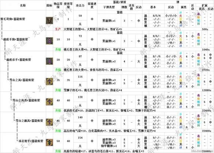Screen dimensions: 214x153
Task: Click attack value 50 of 鬃毛弩炮
Action: (80, 15)
